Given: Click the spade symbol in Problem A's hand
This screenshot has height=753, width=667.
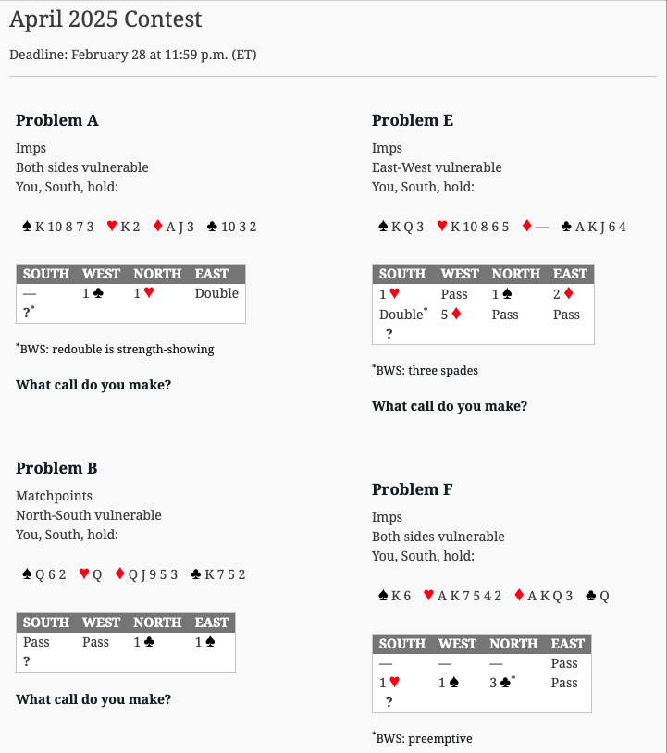Looking at the screenshot, I should (28, 227).
